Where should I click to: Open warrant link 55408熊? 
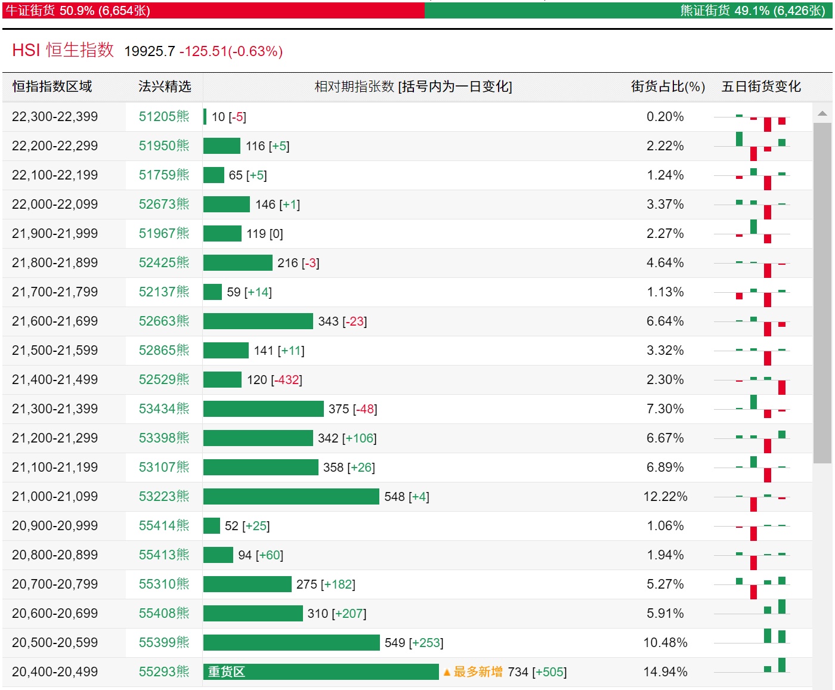164,613
